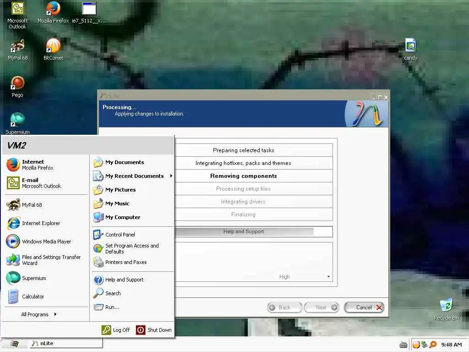The height and width of the screenshot is (352, 469).
Task: Select nLite taskbar button
Action: [x=66, y=343]
